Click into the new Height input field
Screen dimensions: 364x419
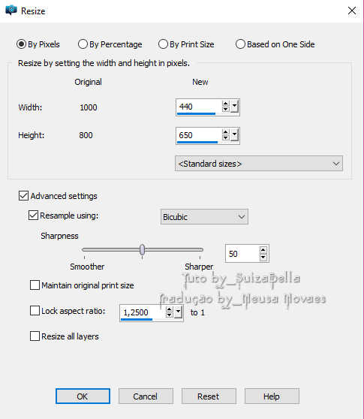tap(199, 135)
